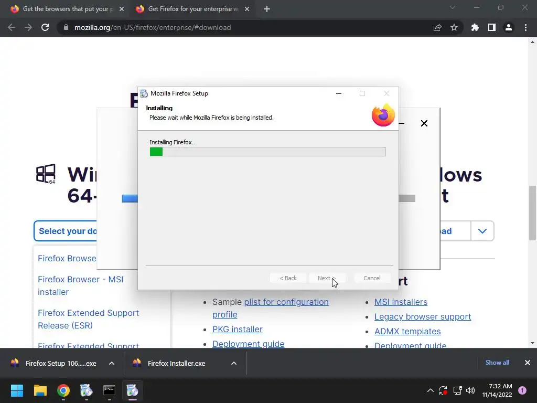Open a new browser tab

pyautogui.click(x=267, y=9)
